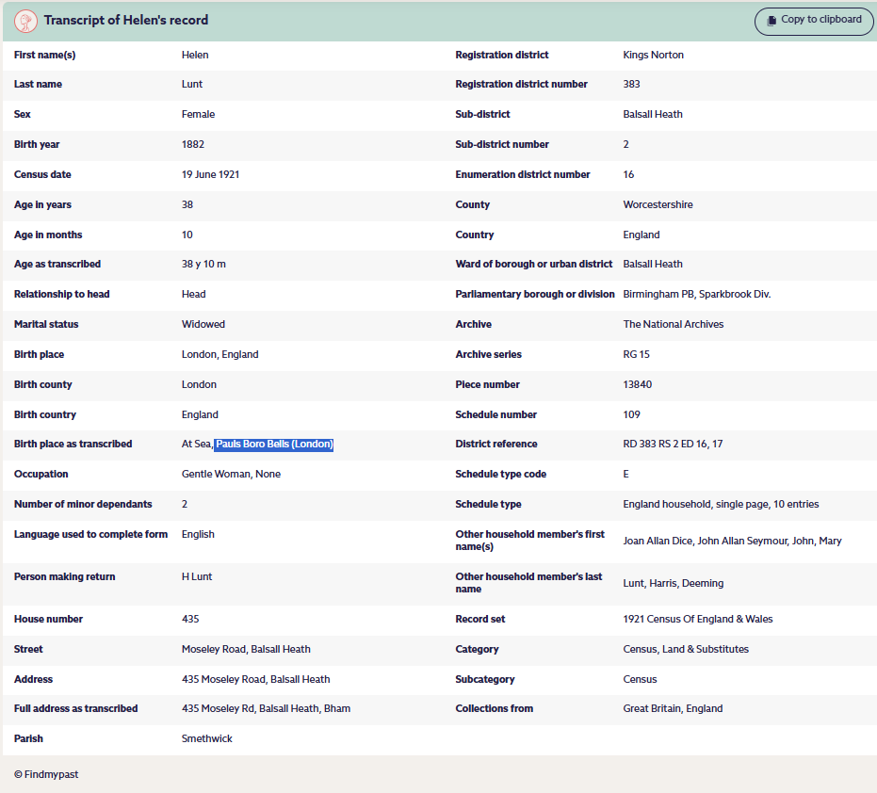The width and height of the screenshot is (877, 793).
Task: Click registration district number '383'
Action: [x=631, y=84]
